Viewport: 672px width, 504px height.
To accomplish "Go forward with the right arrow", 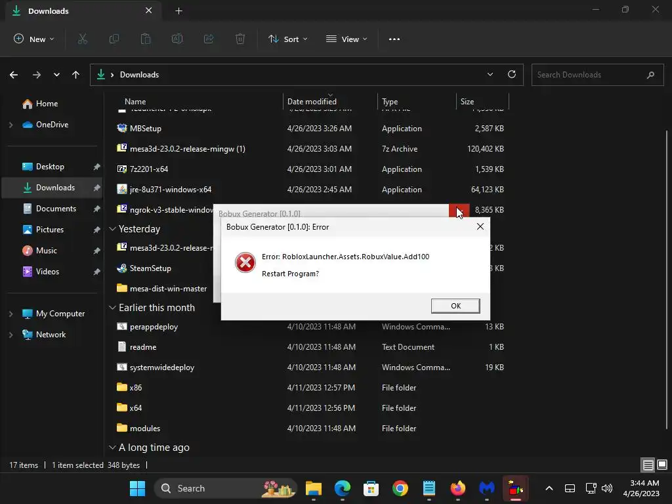I will pyautogui.click(x=37, y=75).
